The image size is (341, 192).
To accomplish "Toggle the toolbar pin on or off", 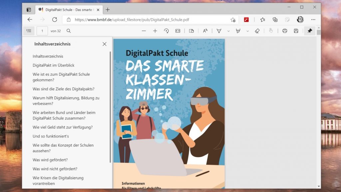I will tap(310, 31).
